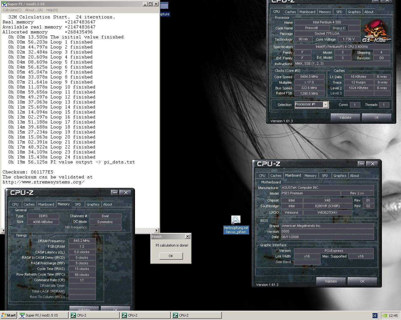Open Graphics tab in top-right CPU-Z
Screen dimensions: 401x320
(x=354, y=12)
